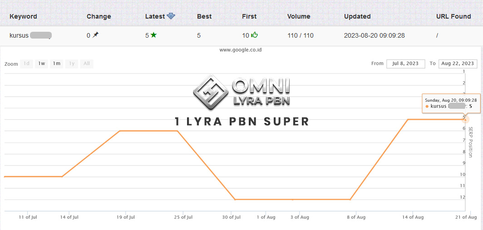Sort by First column header
Image resolution: width=483 pixels, height=230 pixels.
249,17
